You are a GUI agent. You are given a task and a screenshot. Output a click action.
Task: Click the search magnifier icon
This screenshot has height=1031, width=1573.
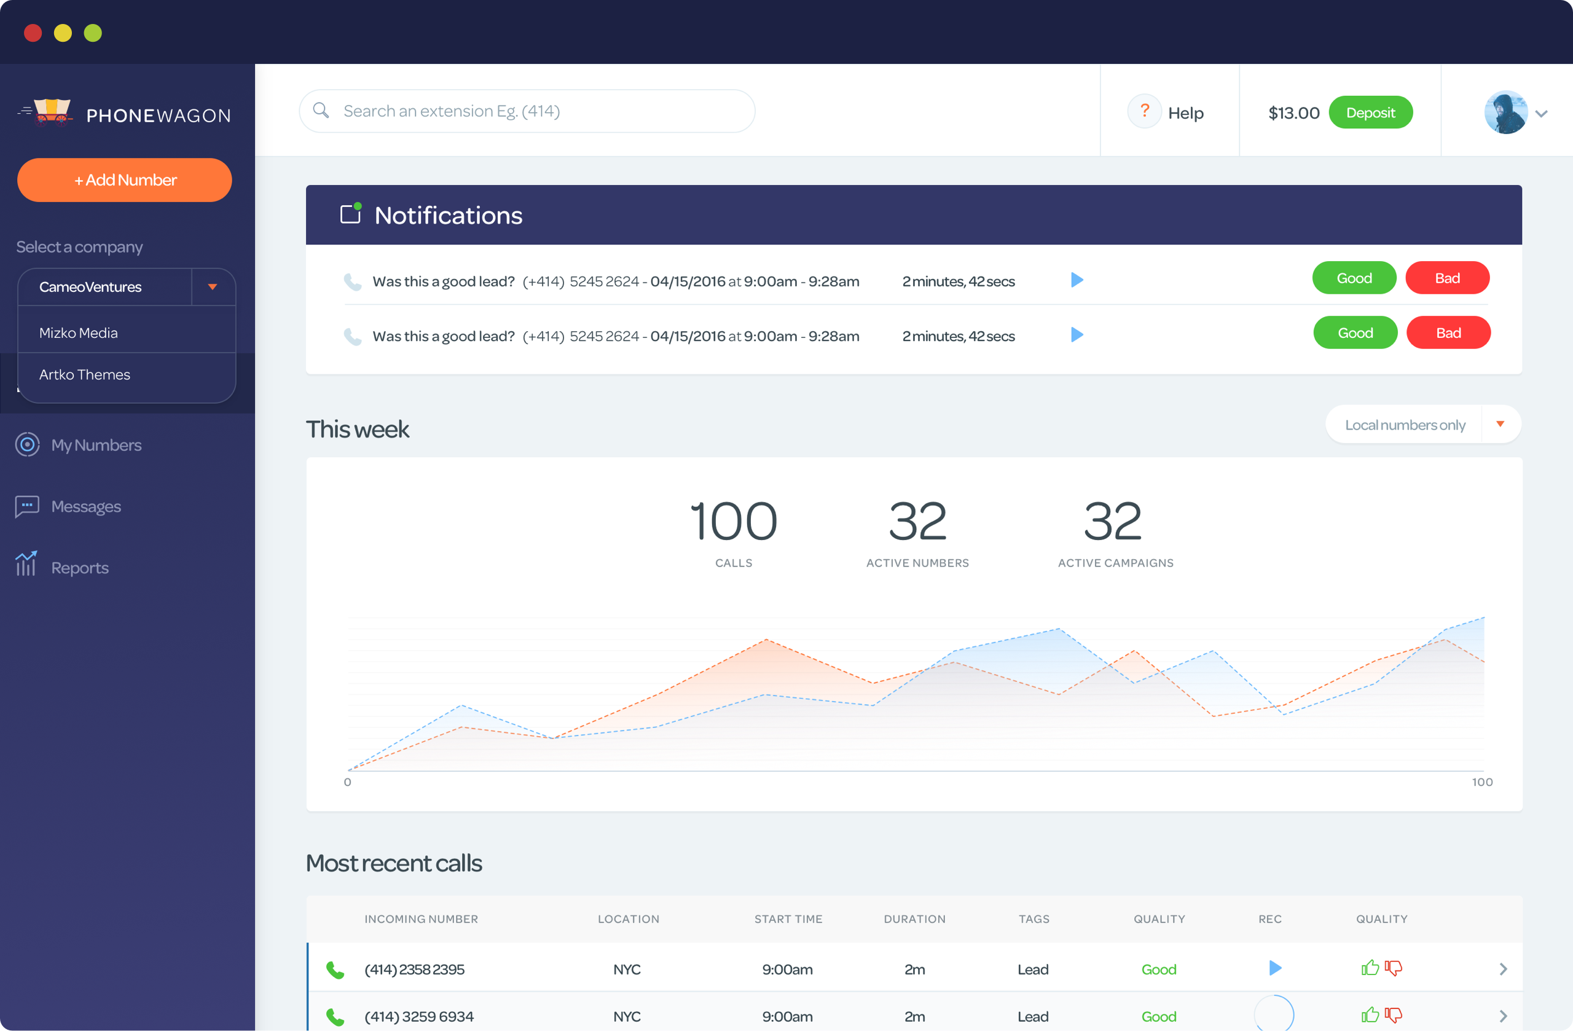click(x=321, y=111)
